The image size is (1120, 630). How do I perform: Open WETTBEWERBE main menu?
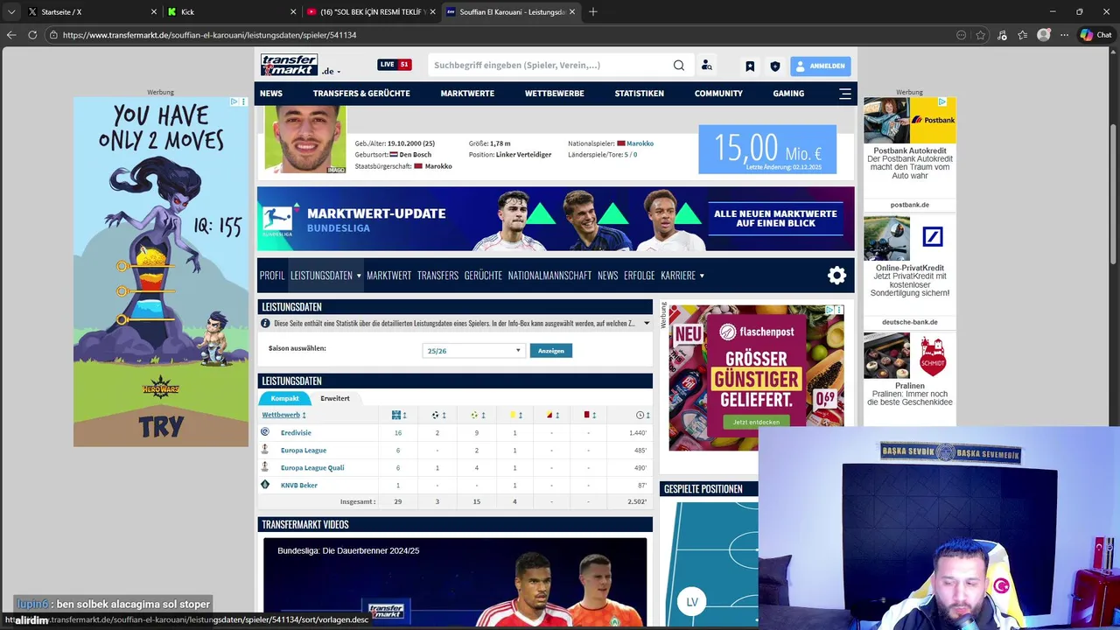click(x=555, y=94)
